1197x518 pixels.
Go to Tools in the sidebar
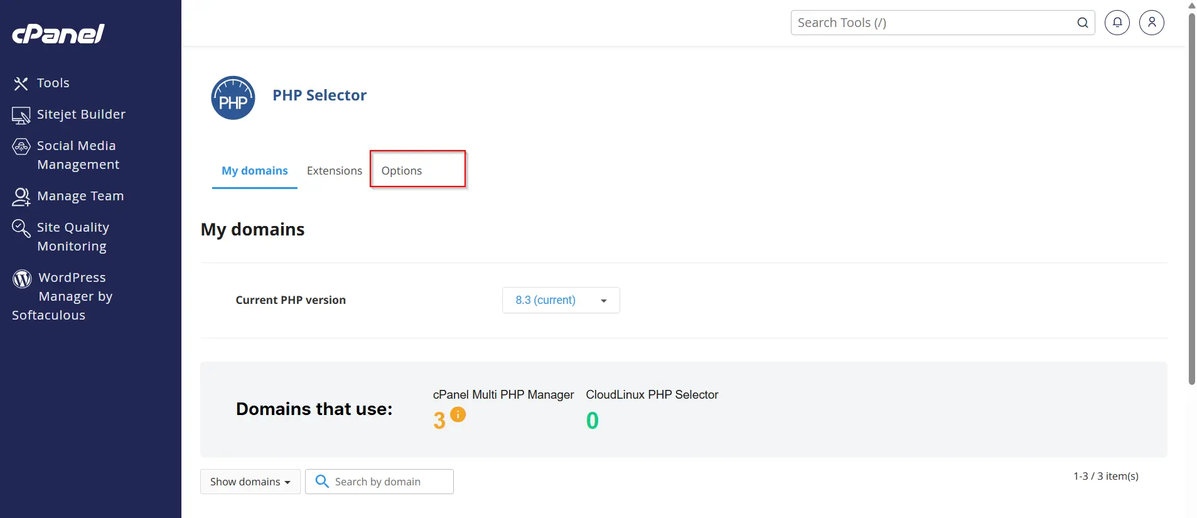tap(53, 83)
